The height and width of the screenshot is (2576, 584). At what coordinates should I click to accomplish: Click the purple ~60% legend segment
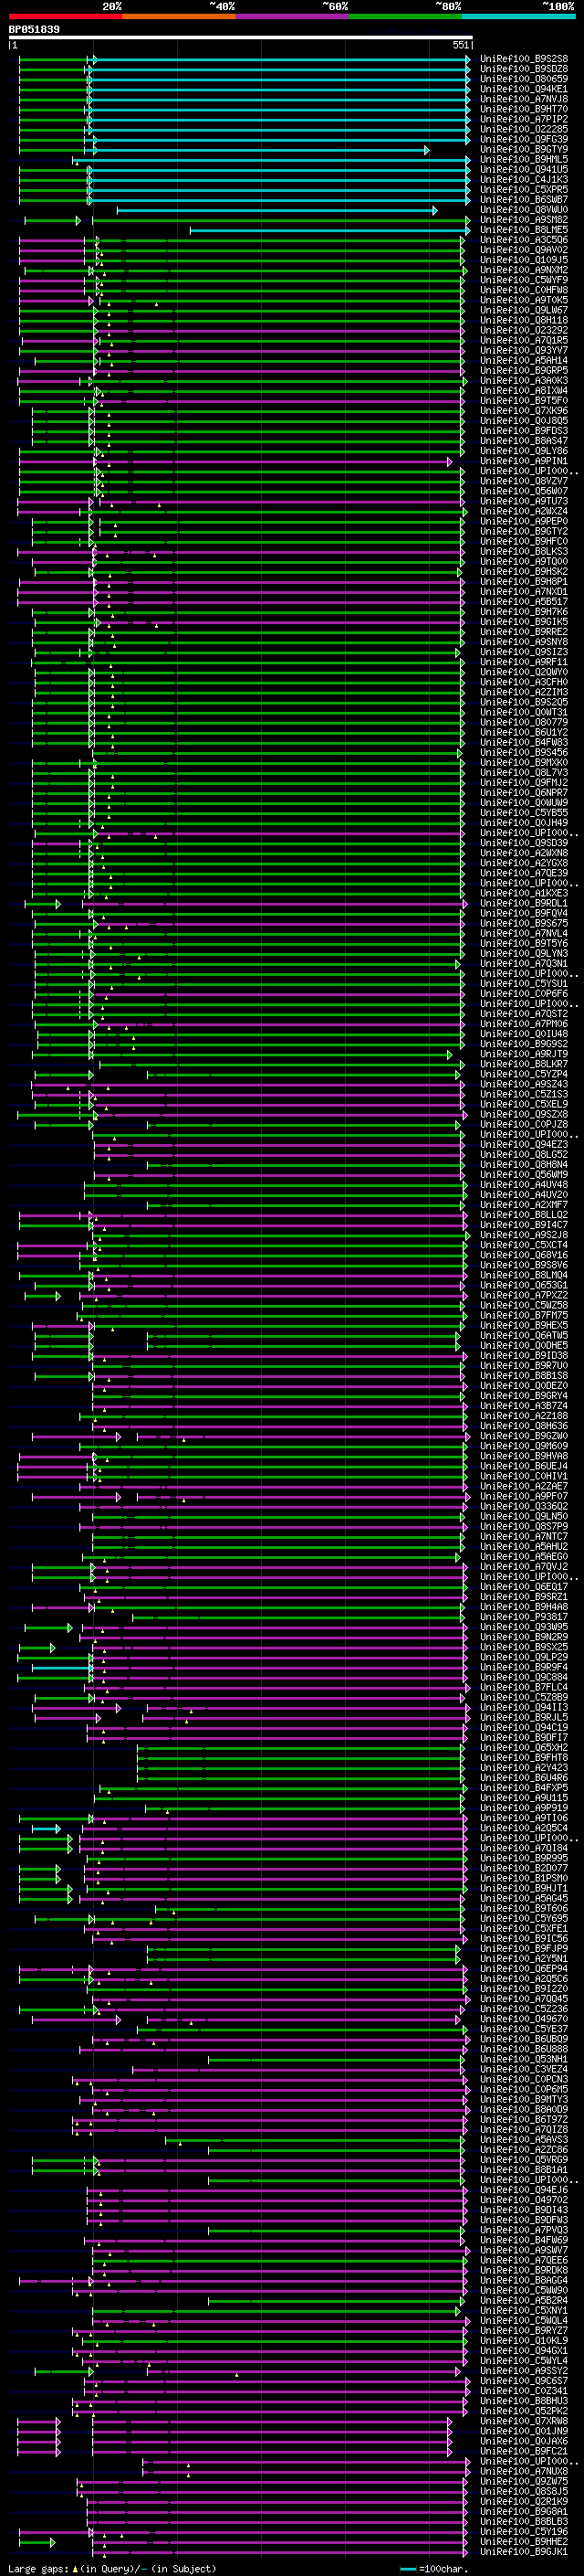[291, 16]
